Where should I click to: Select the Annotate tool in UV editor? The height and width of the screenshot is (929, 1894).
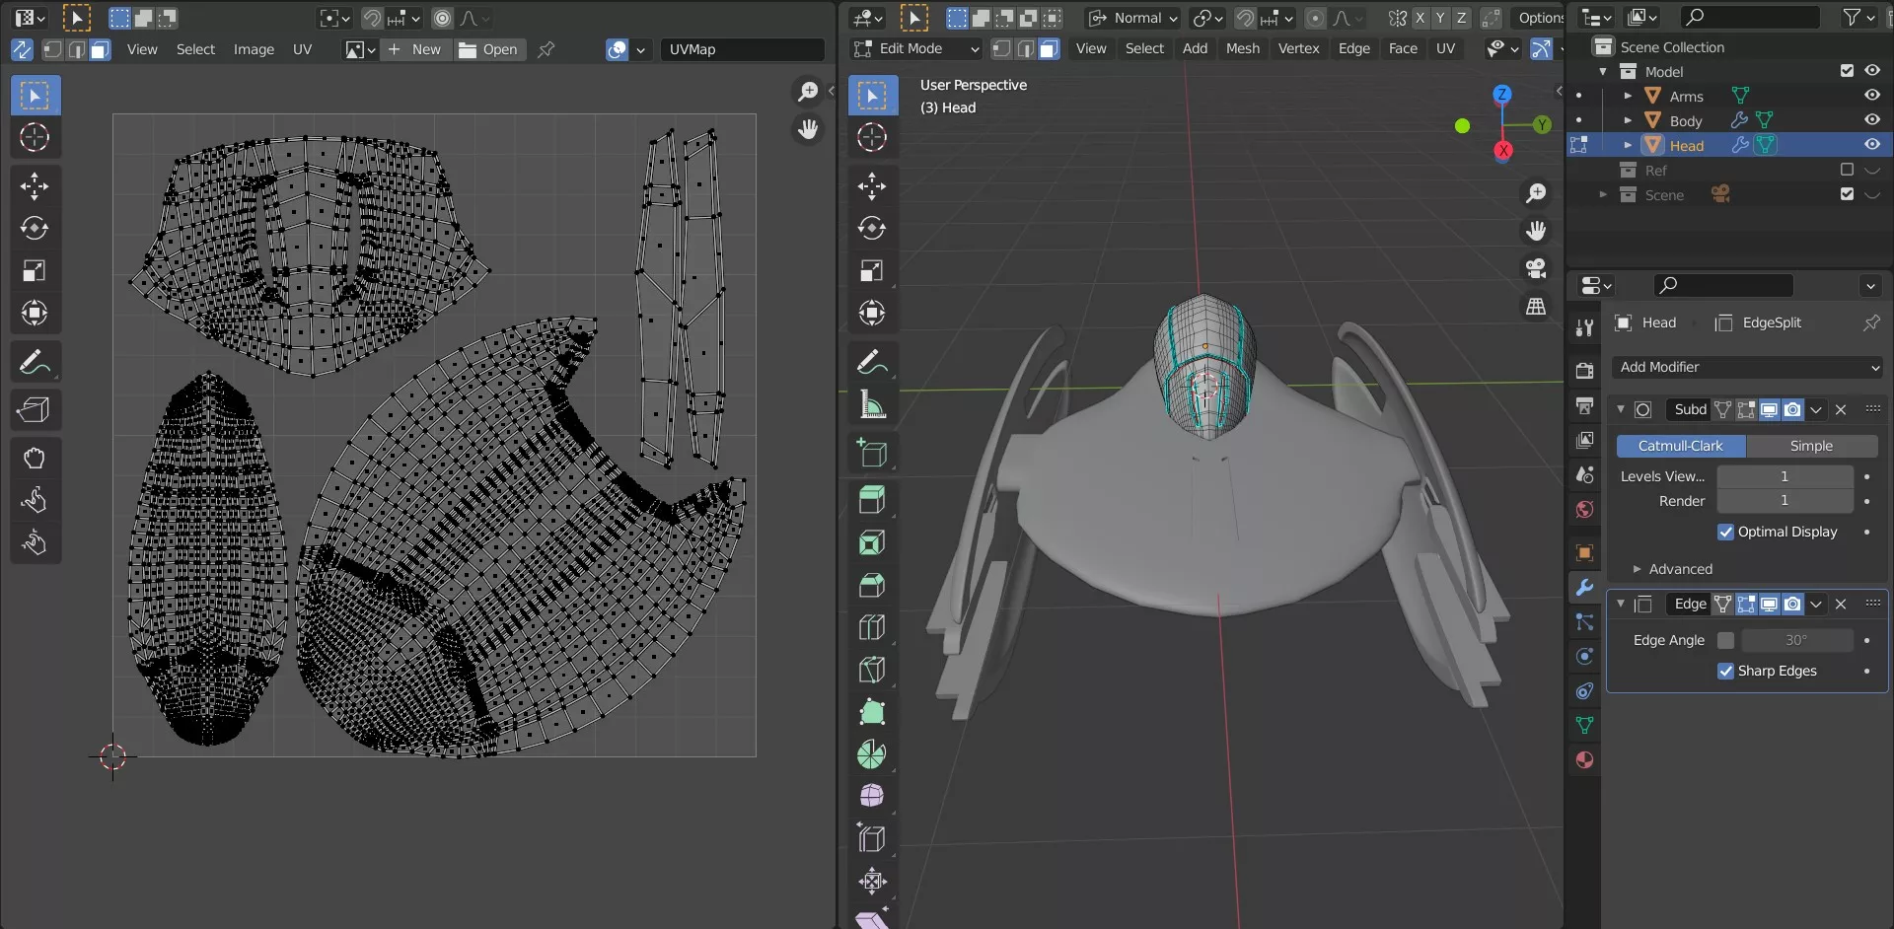tap(35, 363)
